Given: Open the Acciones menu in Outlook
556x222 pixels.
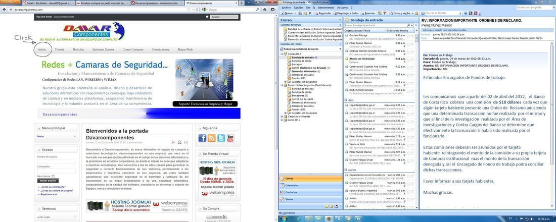Looking at the screenshot, I should click(x=343, y=8).
